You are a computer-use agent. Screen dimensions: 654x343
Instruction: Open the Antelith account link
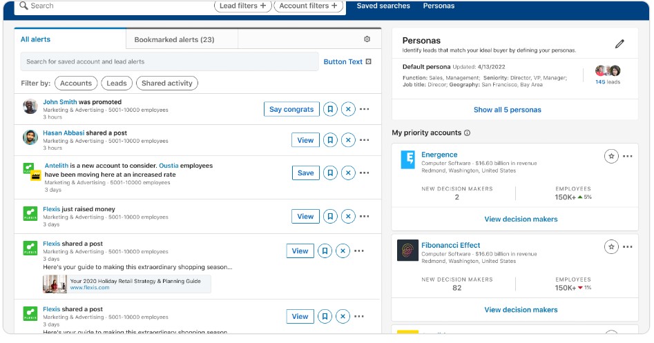click(x=57, y=166)
